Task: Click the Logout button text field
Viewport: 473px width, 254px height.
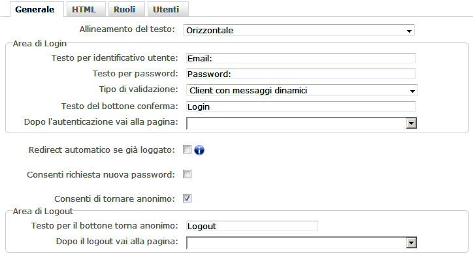Action: pos(252,226)
